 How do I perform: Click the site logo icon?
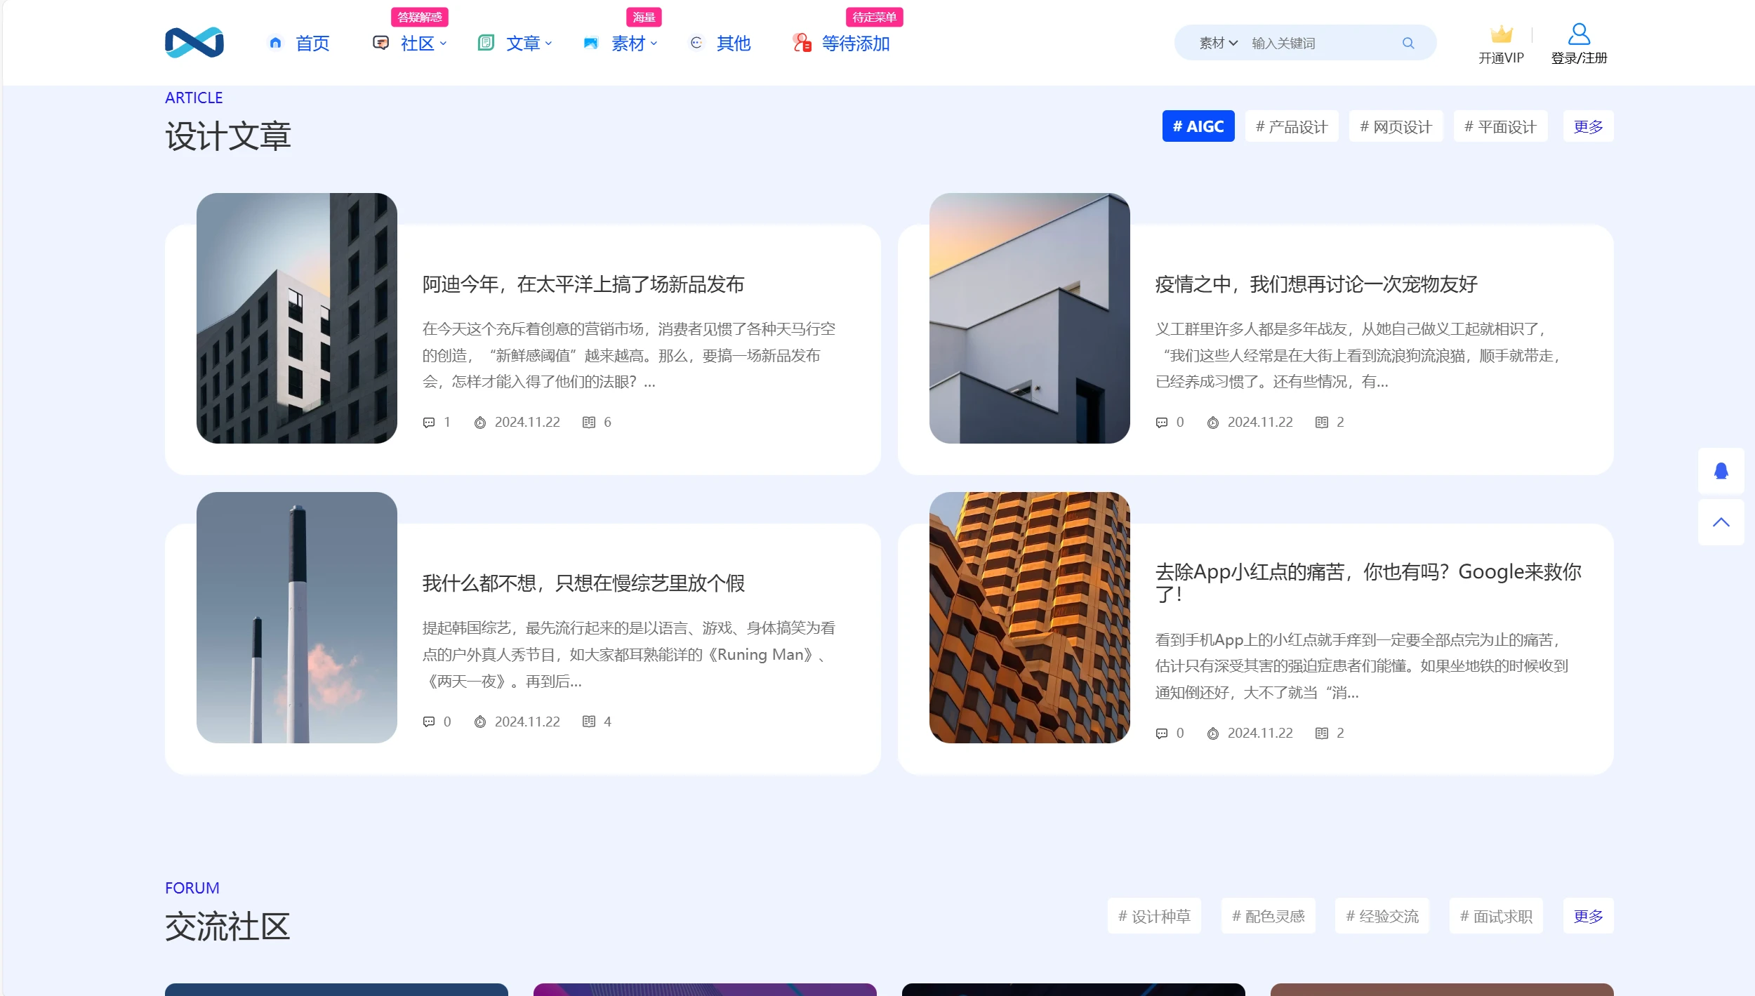pos(194,43)
